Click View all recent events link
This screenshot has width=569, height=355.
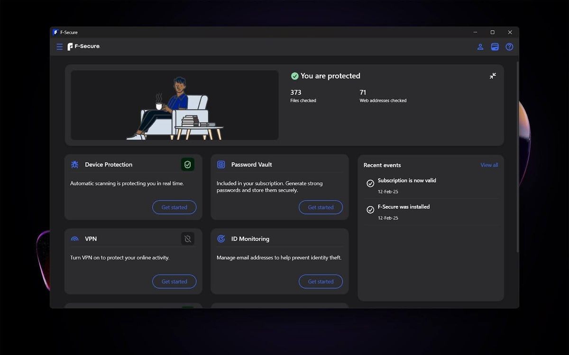(x=489, y=165)
